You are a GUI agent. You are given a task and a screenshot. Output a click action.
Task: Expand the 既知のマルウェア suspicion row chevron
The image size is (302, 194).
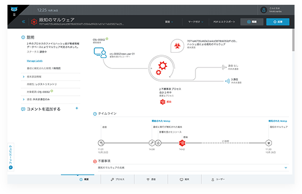(x=286, y=167)
